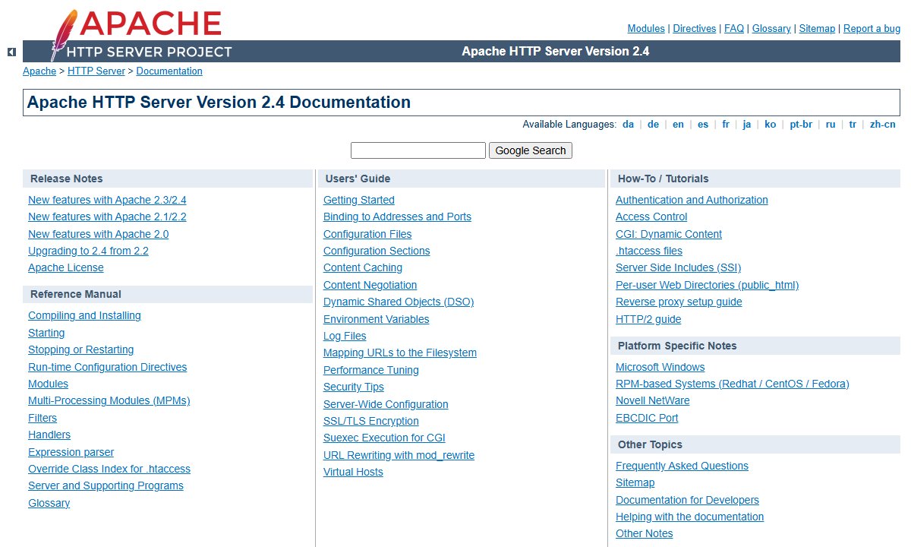Image resolution: width=911 pixels, height=547 pixels.
Task: Open Override Class Index for .htaccess
Action: pyautogui.click(x=109, y=470)
